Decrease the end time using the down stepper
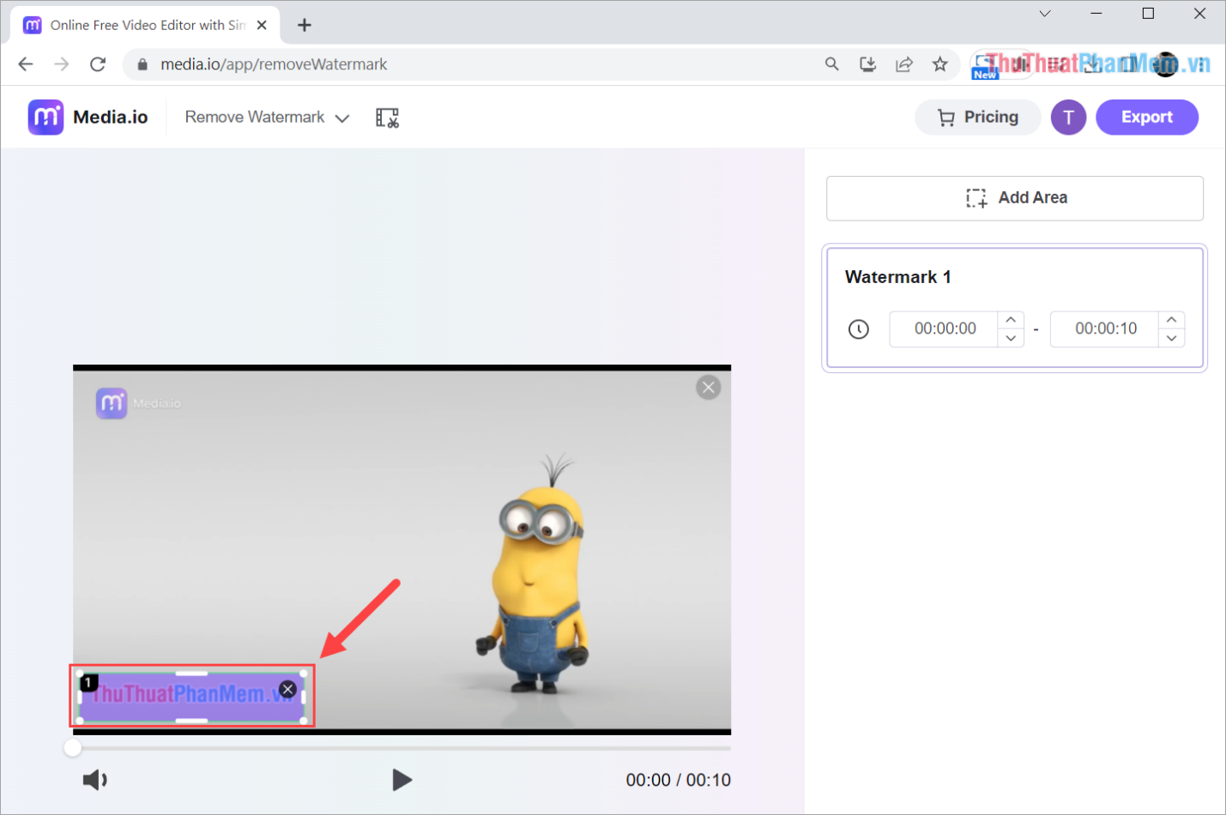The image size is (1226, 815). click(x=1171, y=338)
